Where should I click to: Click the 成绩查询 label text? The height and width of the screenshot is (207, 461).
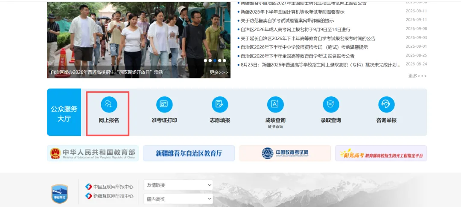tap(275, 120)
